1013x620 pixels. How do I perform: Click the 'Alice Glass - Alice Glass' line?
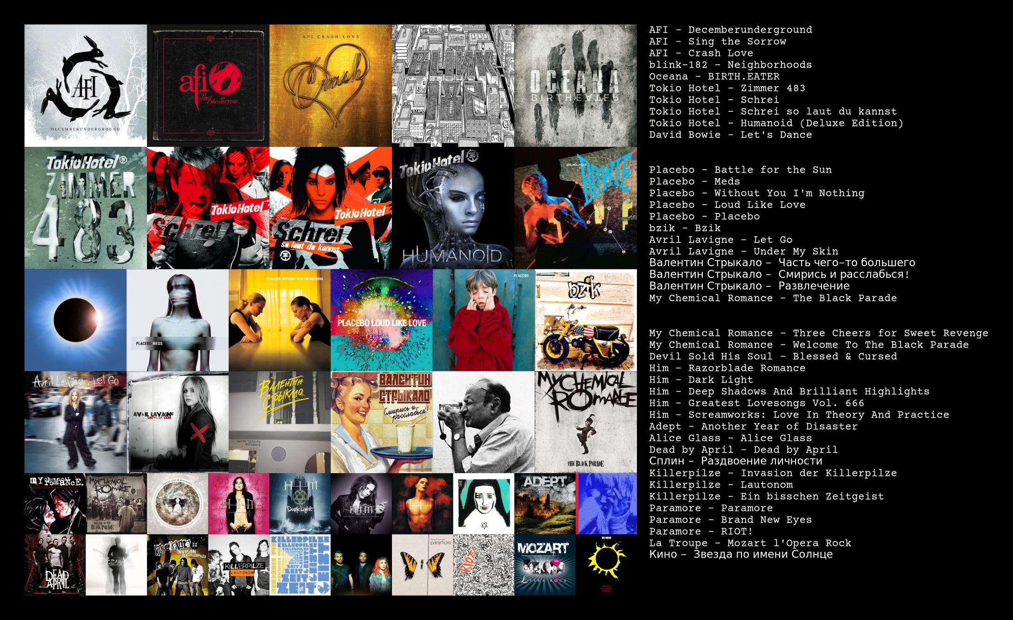click(731, 438)
